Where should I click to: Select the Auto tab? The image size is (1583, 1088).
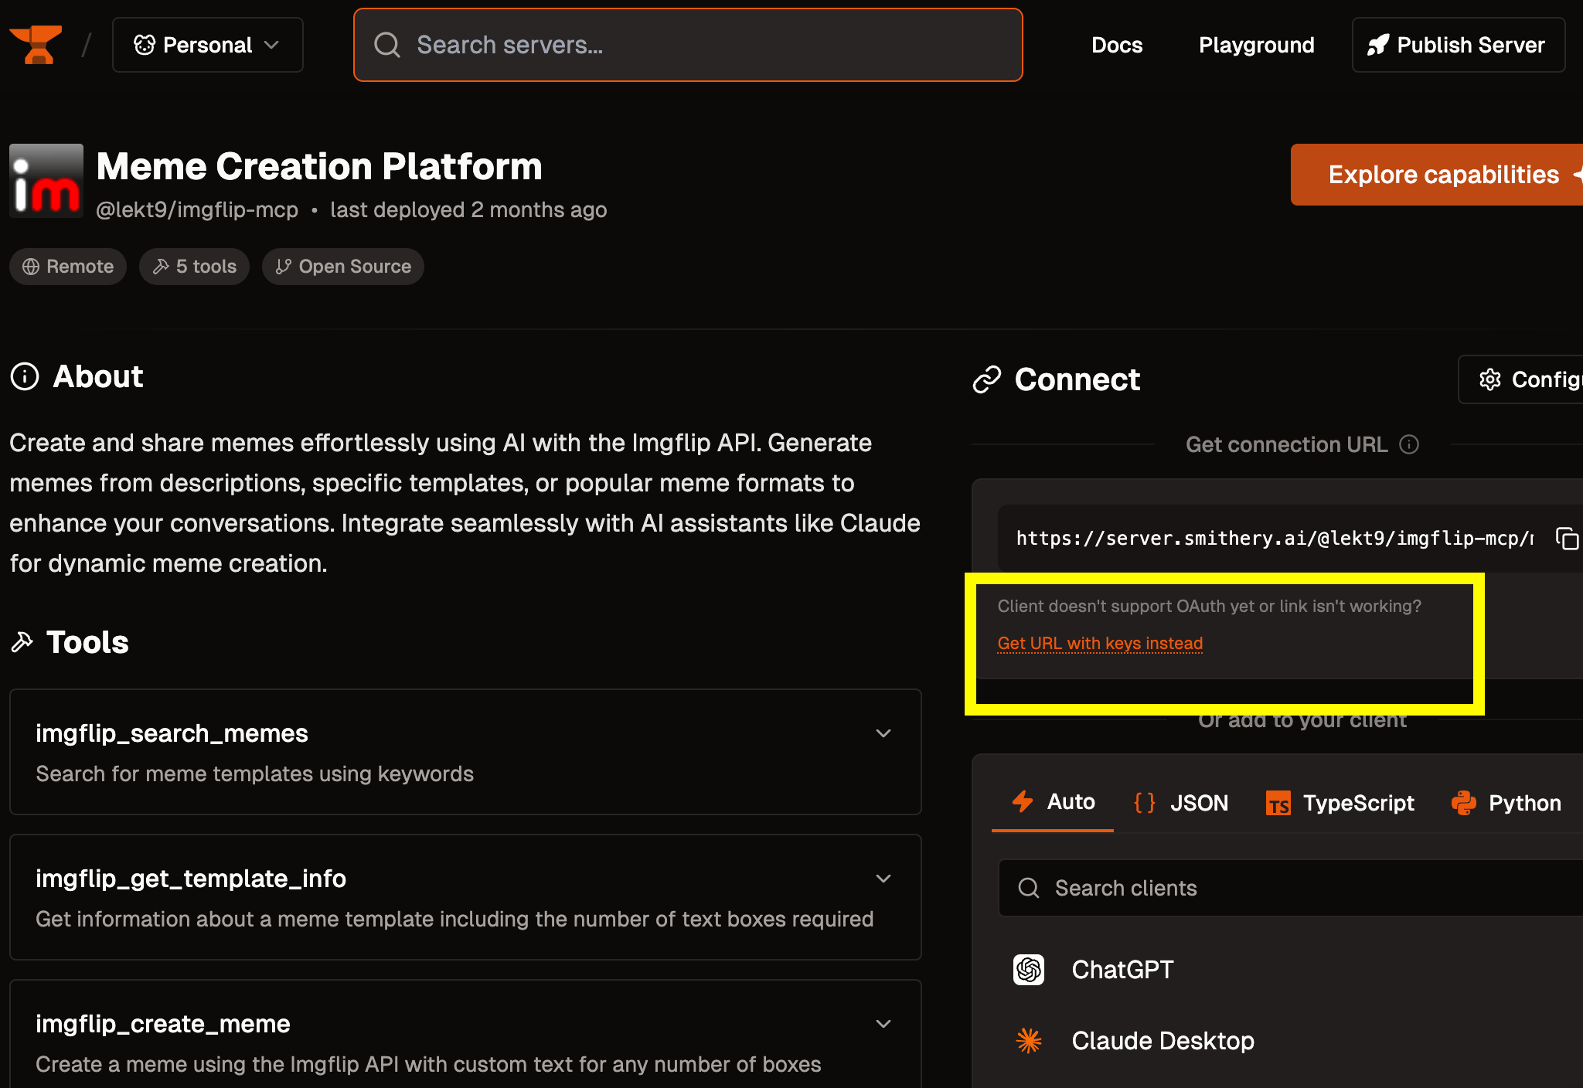(x=1053, y=802)
